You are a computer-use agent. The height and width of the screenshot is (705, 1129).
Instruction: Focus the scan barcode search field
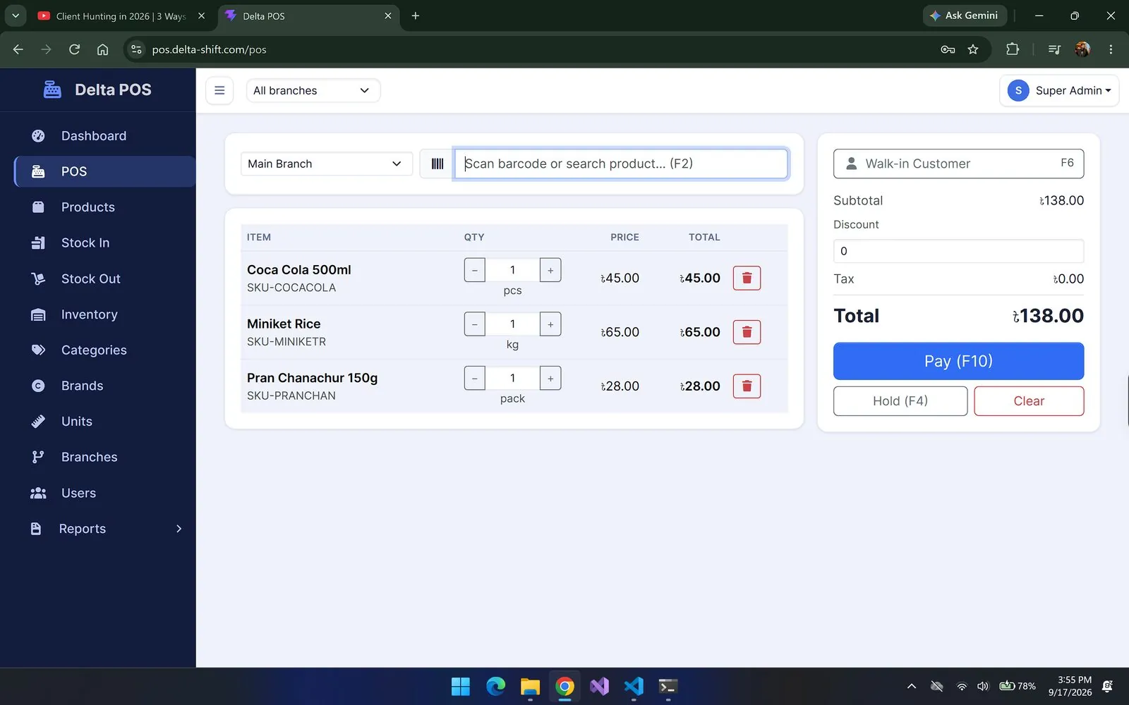point(621,164)
